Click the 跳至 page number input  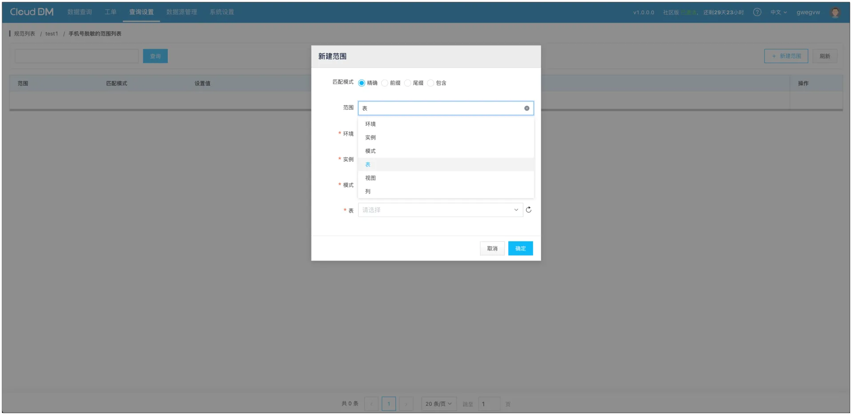click(489, 404)
